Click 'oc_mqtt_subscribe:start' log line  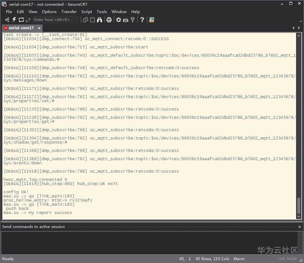(x=119, y=47)
